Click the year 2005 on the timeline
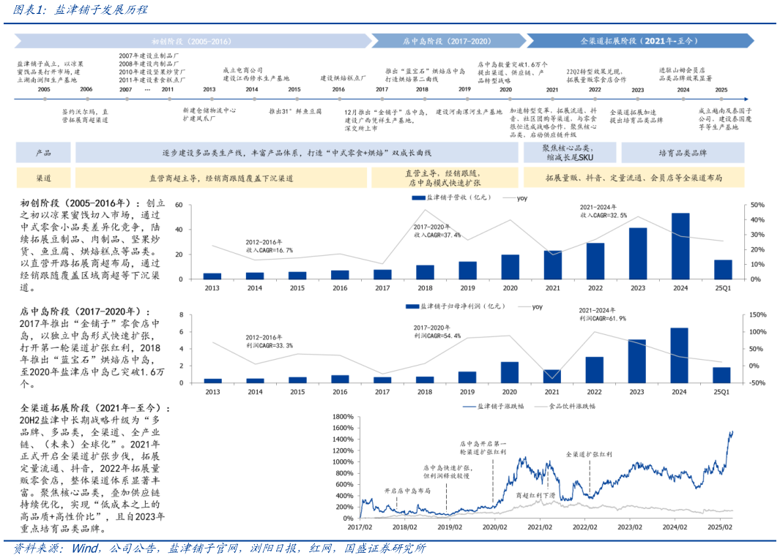780x558 pixels. (44, 89)
